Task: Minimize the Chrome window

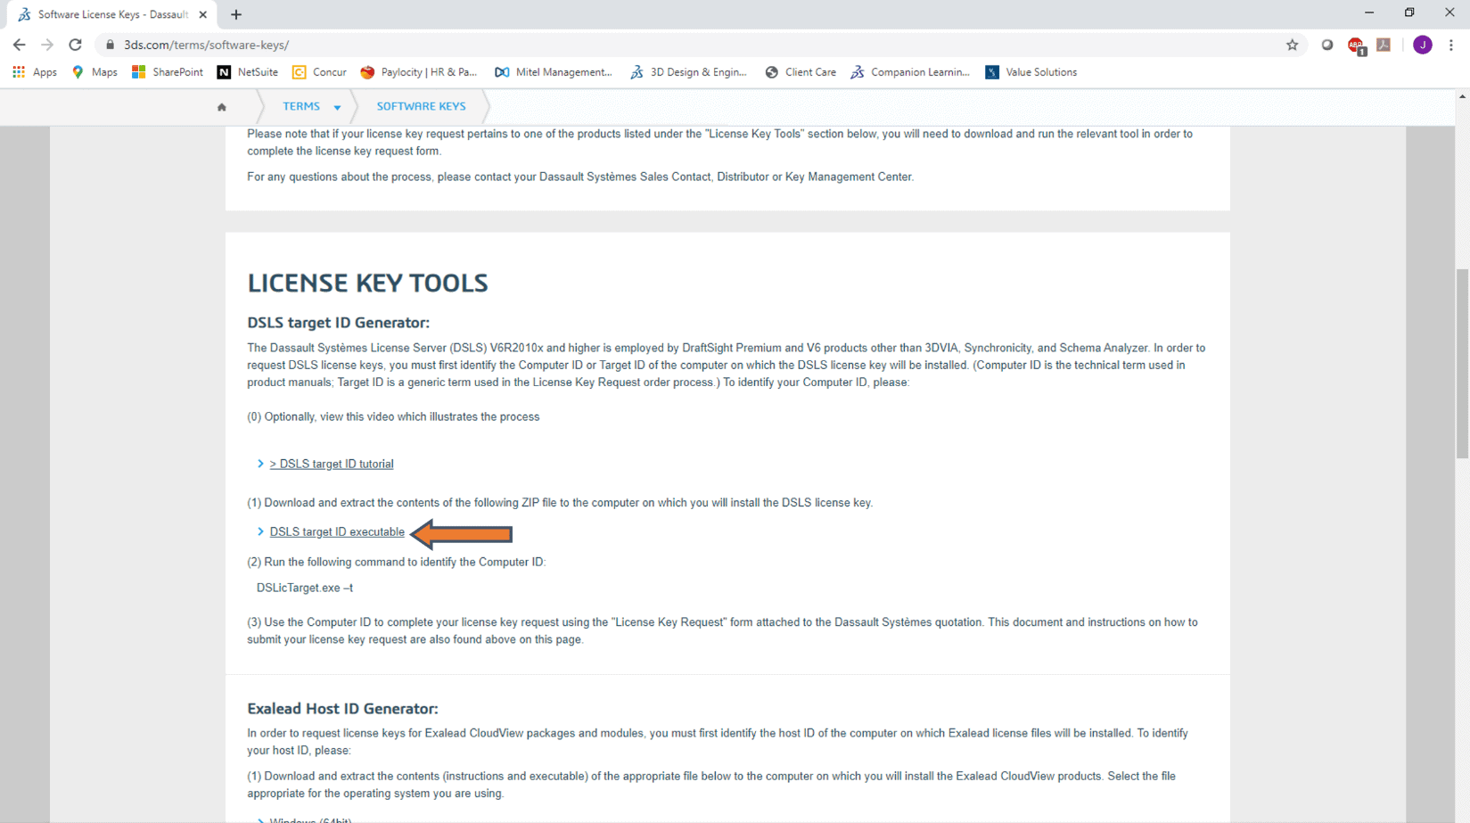Action: [x=1368, y=12]
